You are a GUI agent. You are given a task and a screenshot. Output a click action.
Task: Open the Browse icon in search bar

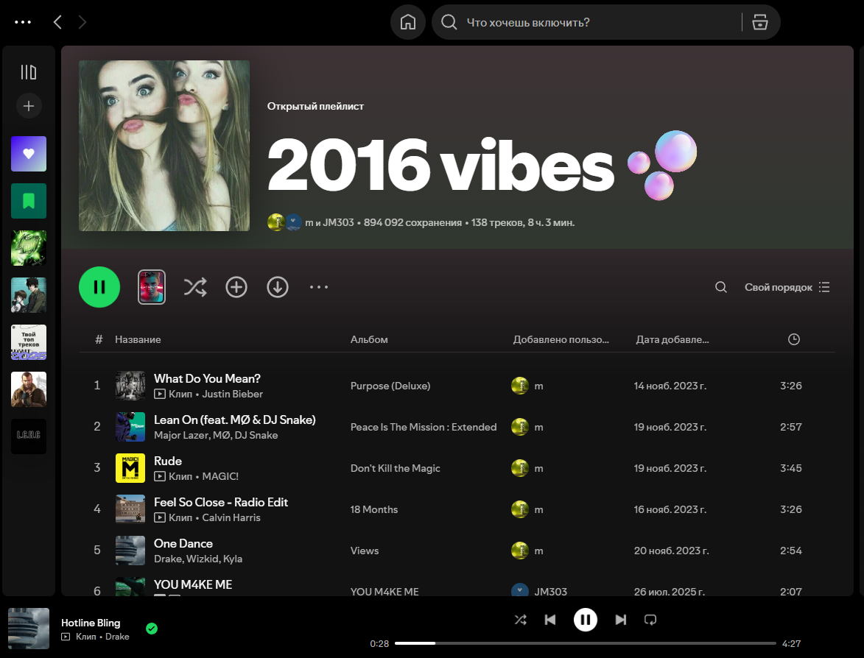[760, 22]
